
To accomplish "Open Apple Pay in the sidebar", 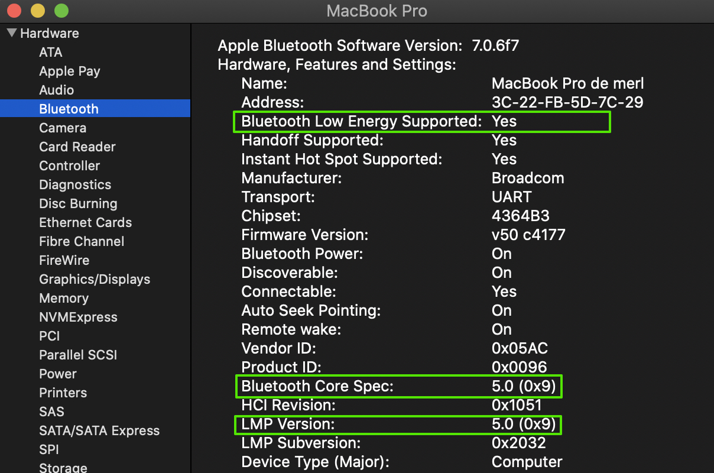I will point(70,71).
